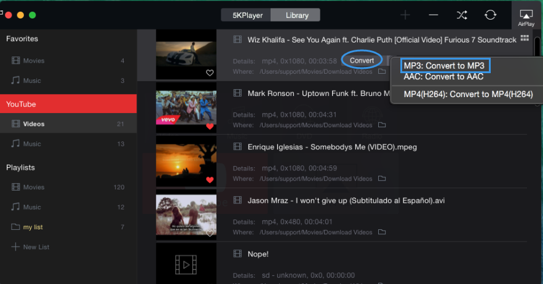
Task: Open Favorites Movies list
Action: click(68, 61)
